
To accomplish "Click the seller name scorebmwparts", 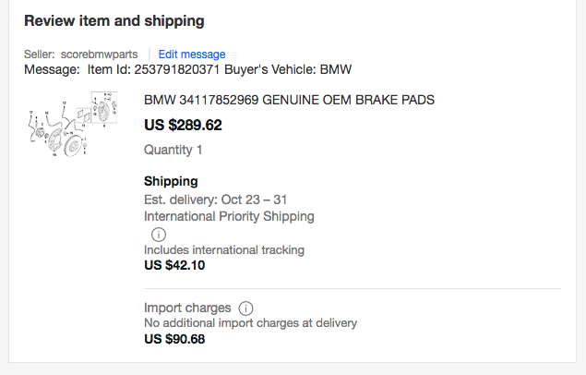I will [x=99, y=54].
